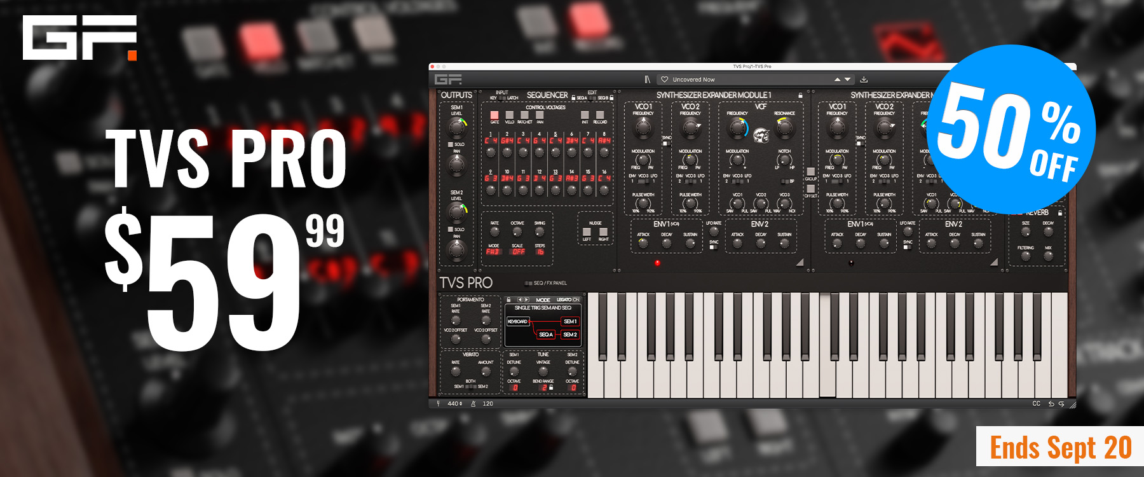1144x477 pixels.
Task: Click SEM 1 Octave value display
Action: coord(514,387)
